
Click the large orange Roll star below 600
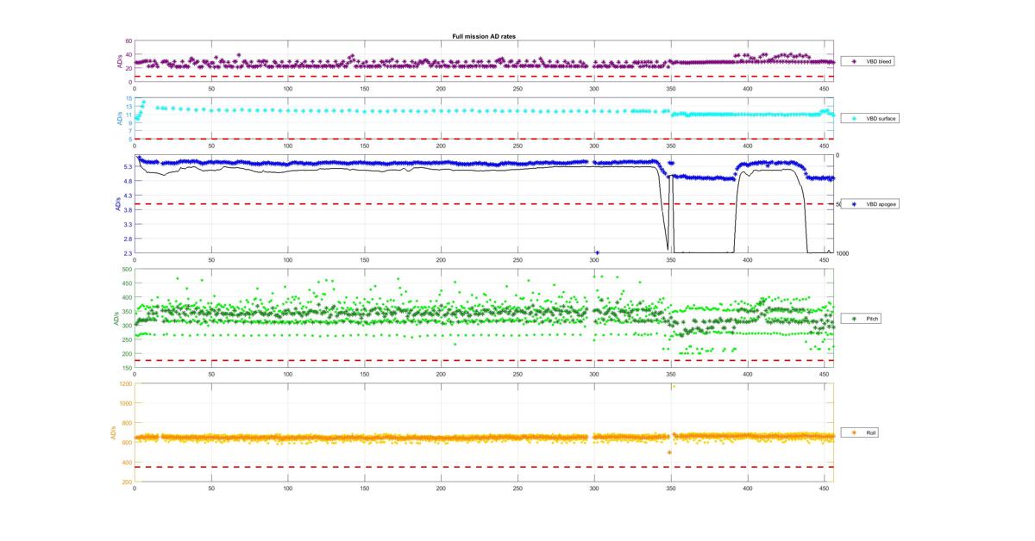668,452
